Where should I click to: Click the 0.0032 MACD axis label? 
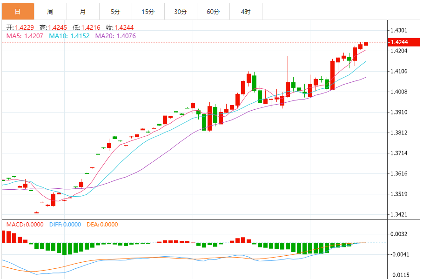coord(399,234)
